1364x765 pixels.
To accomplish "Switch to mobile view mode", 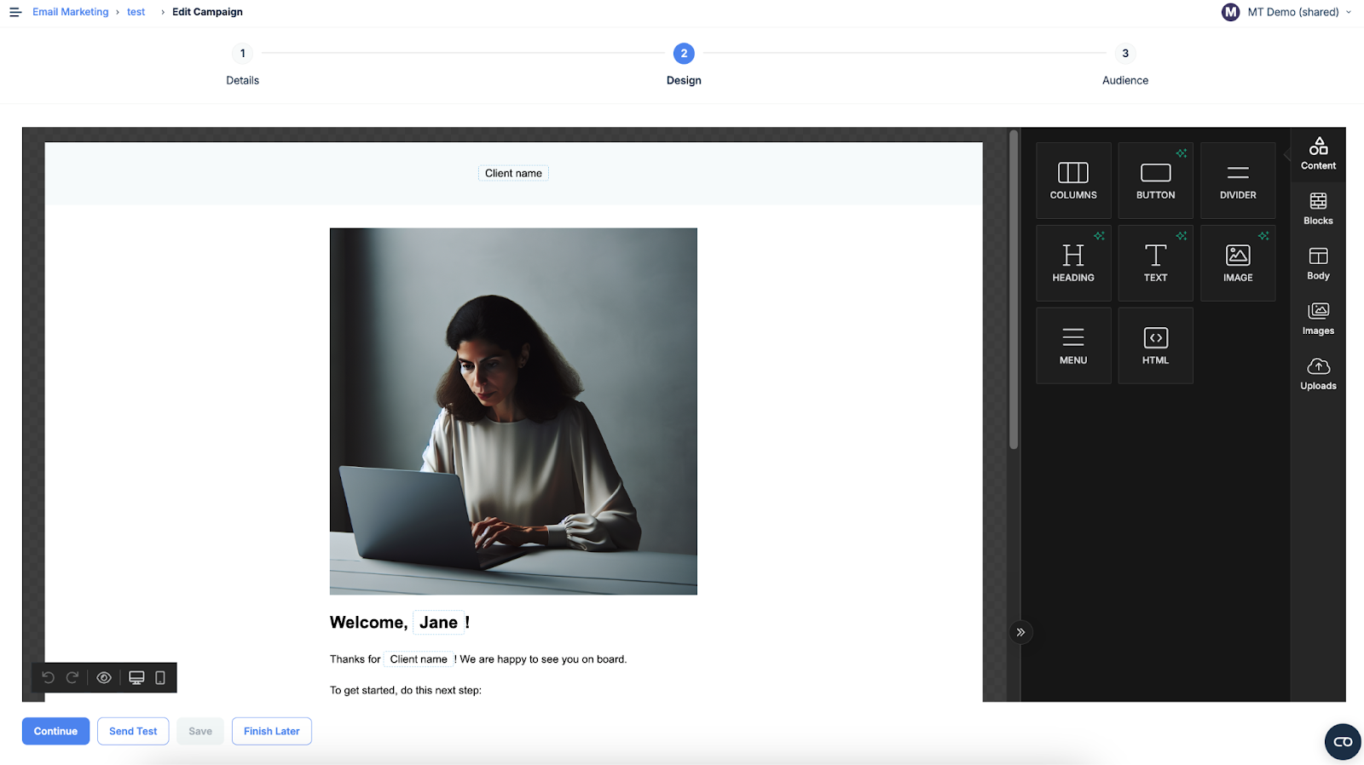I will tap(160, 678).
